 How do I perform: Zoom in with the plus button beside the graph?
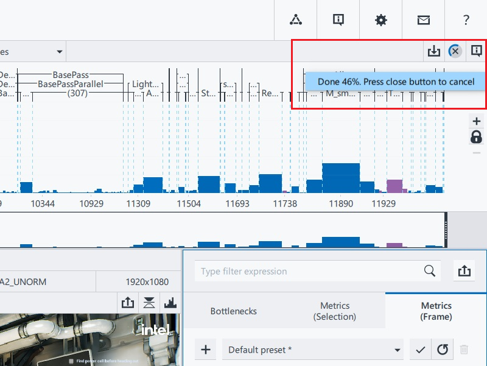(x=477, y=121)
